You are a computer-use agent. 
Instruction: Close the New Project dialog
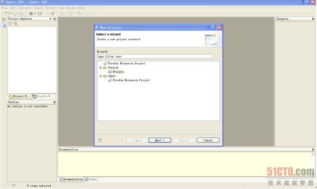tap(219, 27)
